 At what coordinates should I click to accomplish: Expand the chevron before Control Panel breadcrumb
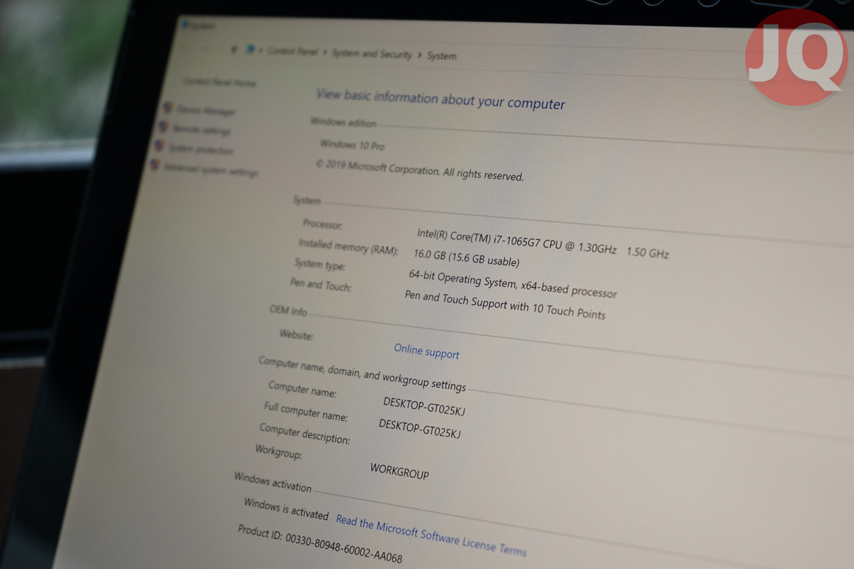[261, 50]
